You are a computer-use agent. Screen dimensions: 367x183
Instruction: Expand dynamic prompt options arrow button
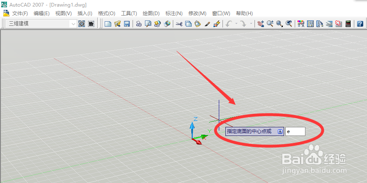click(x=280, y=132)
